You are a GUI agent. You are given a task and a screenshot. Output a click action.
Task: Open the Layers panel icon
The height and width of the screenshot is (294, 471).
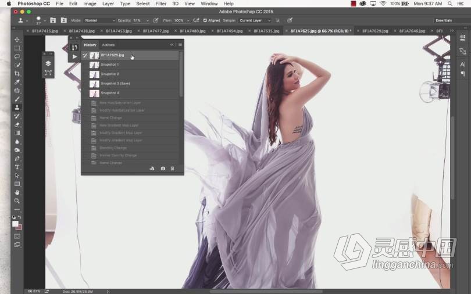point(48,63)
